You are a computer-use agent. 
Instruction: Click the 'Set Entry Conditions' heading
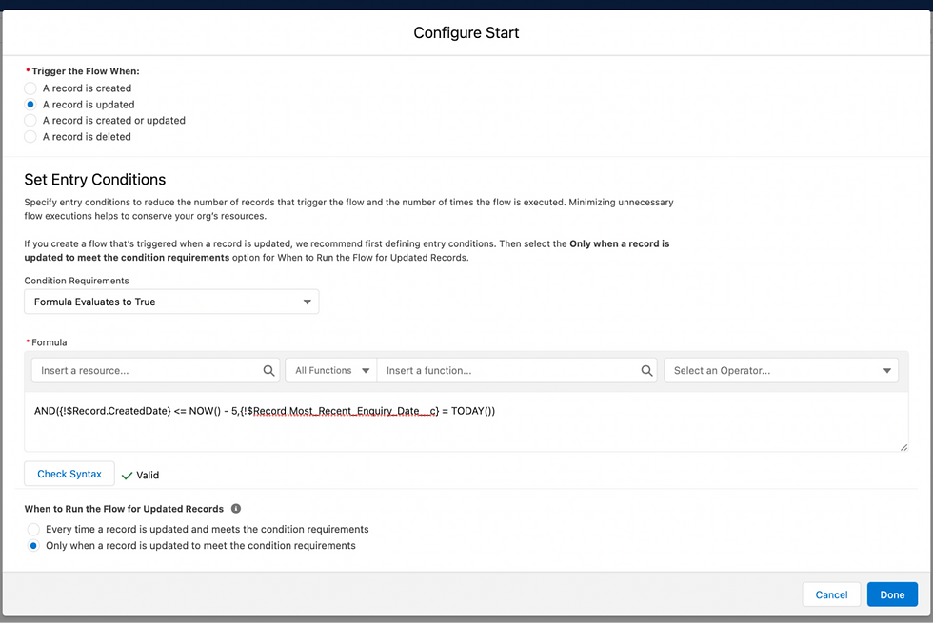[x=95, y=180]
